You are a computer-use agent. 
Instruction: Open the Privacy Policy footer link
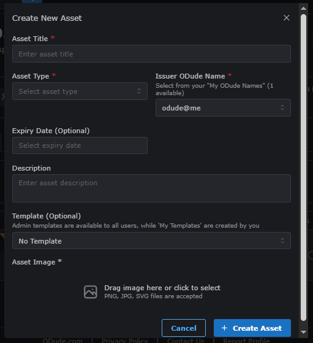pyautogui.click(x=125, y=341)
